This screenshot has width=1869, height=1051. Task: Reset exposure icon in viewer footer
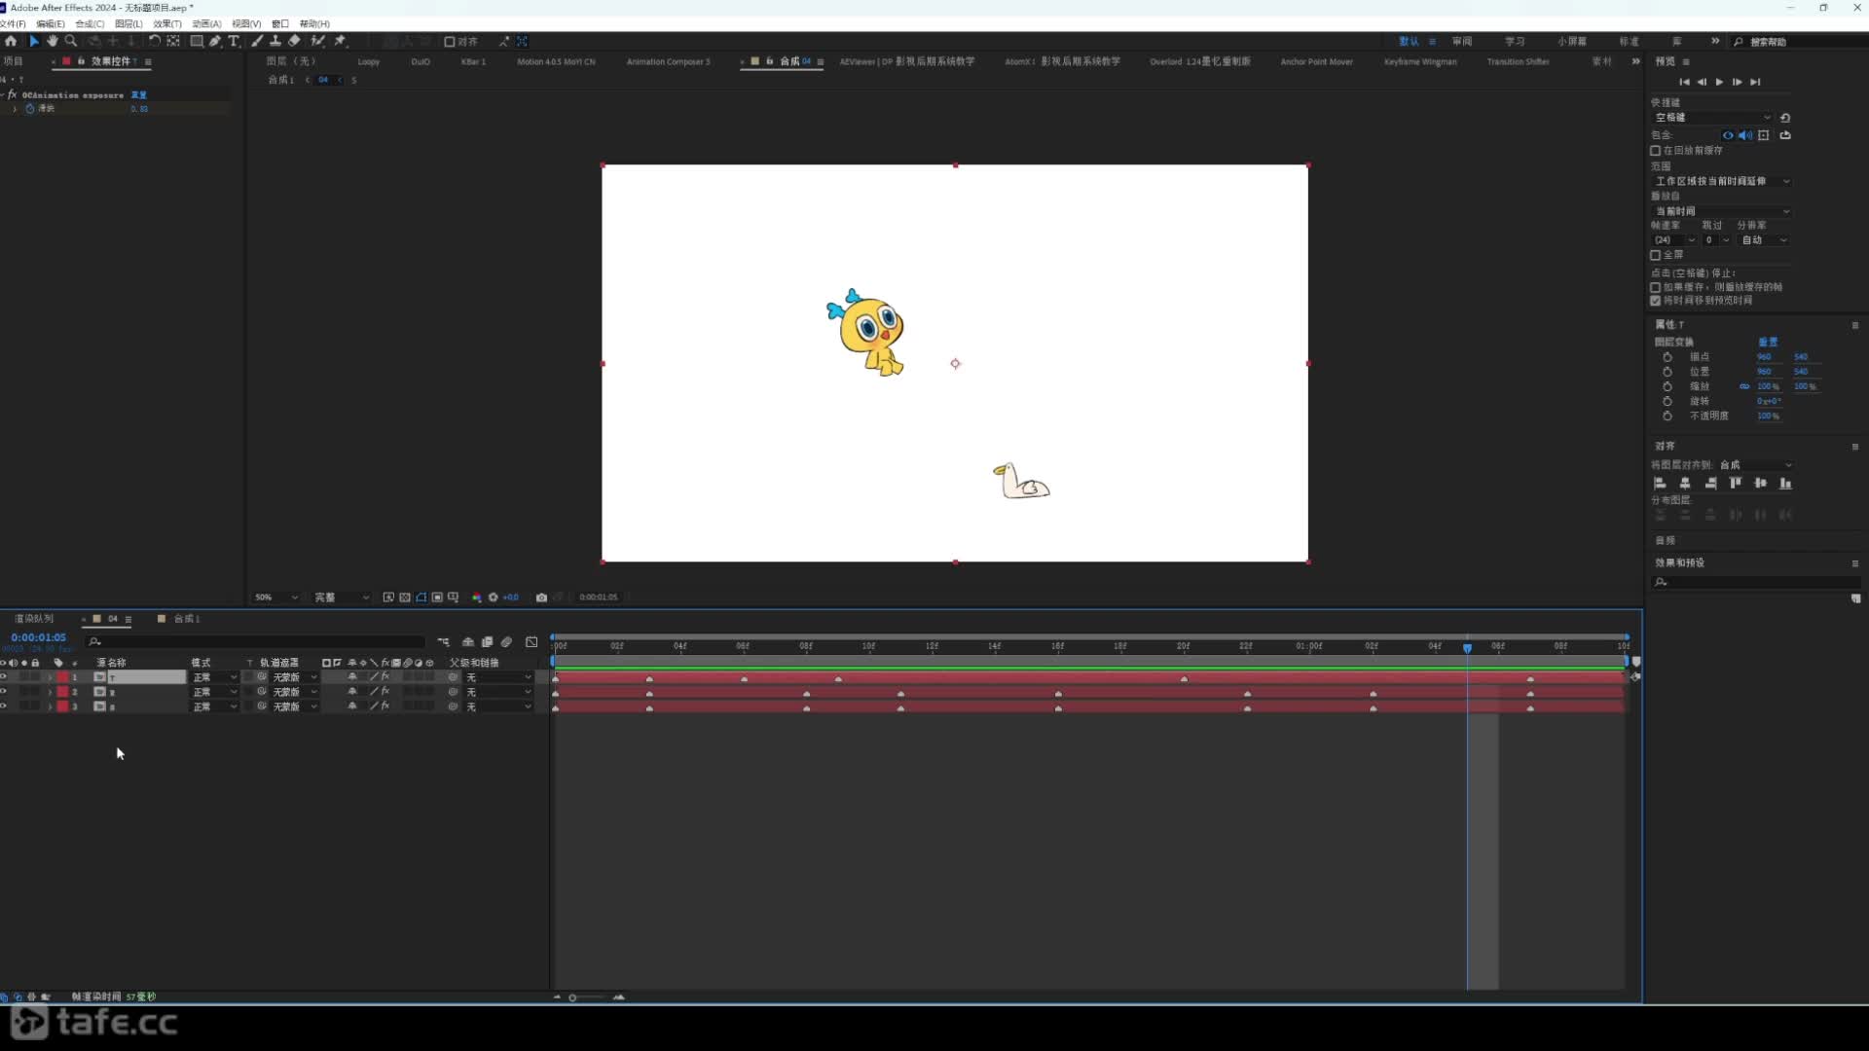[494, 598]
